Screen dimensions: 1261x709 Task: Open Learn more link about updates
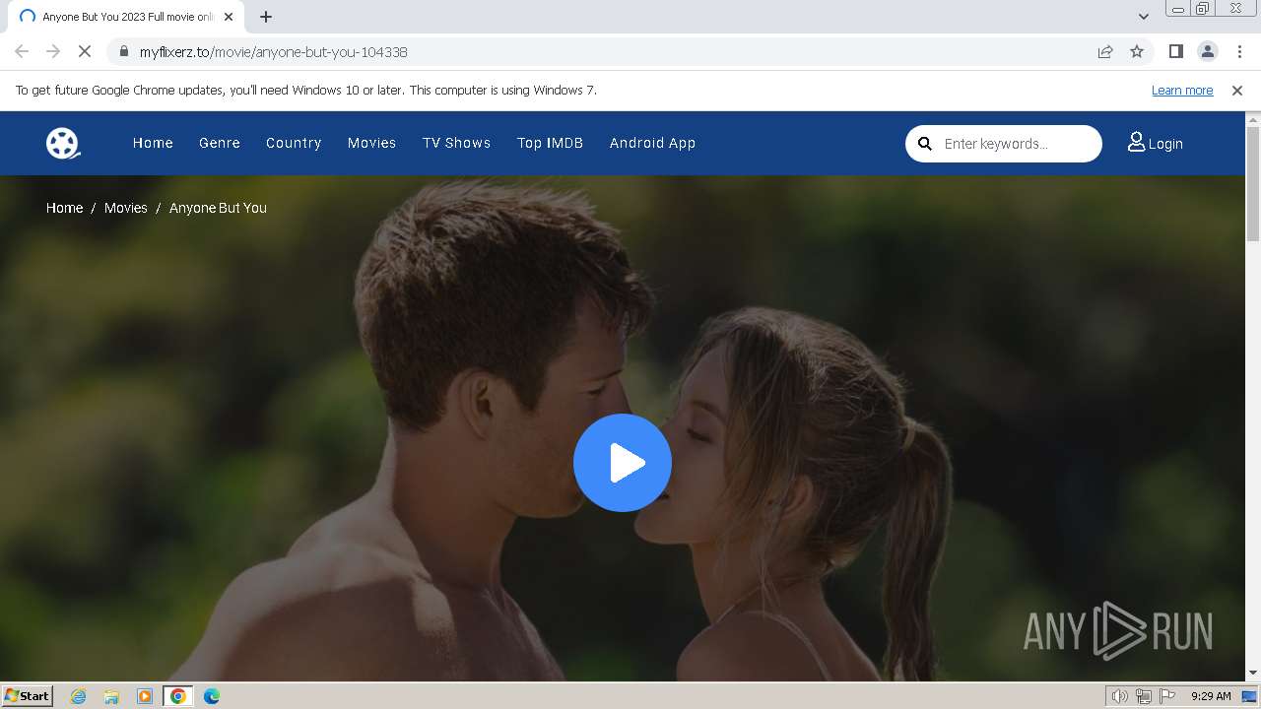(x=1182, y=90)
